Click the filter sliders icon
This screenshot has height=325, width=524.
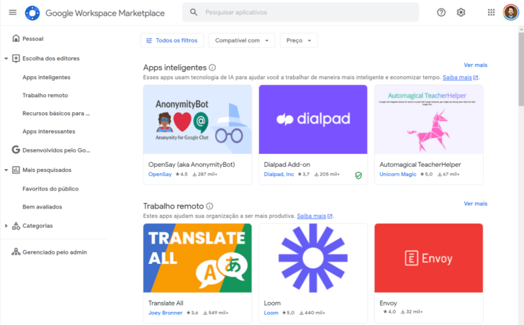coord(149,40)
